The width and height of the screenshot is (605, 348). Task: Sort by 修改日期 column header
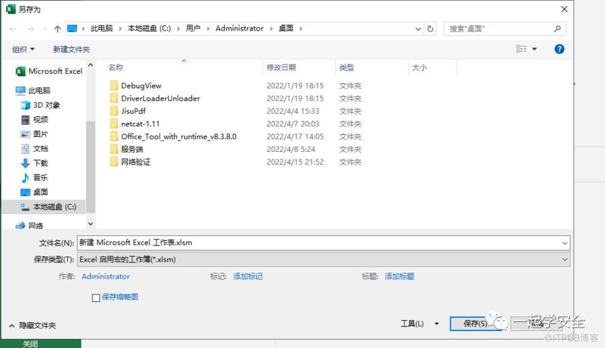pyautogui.click(x=281, y=67)
